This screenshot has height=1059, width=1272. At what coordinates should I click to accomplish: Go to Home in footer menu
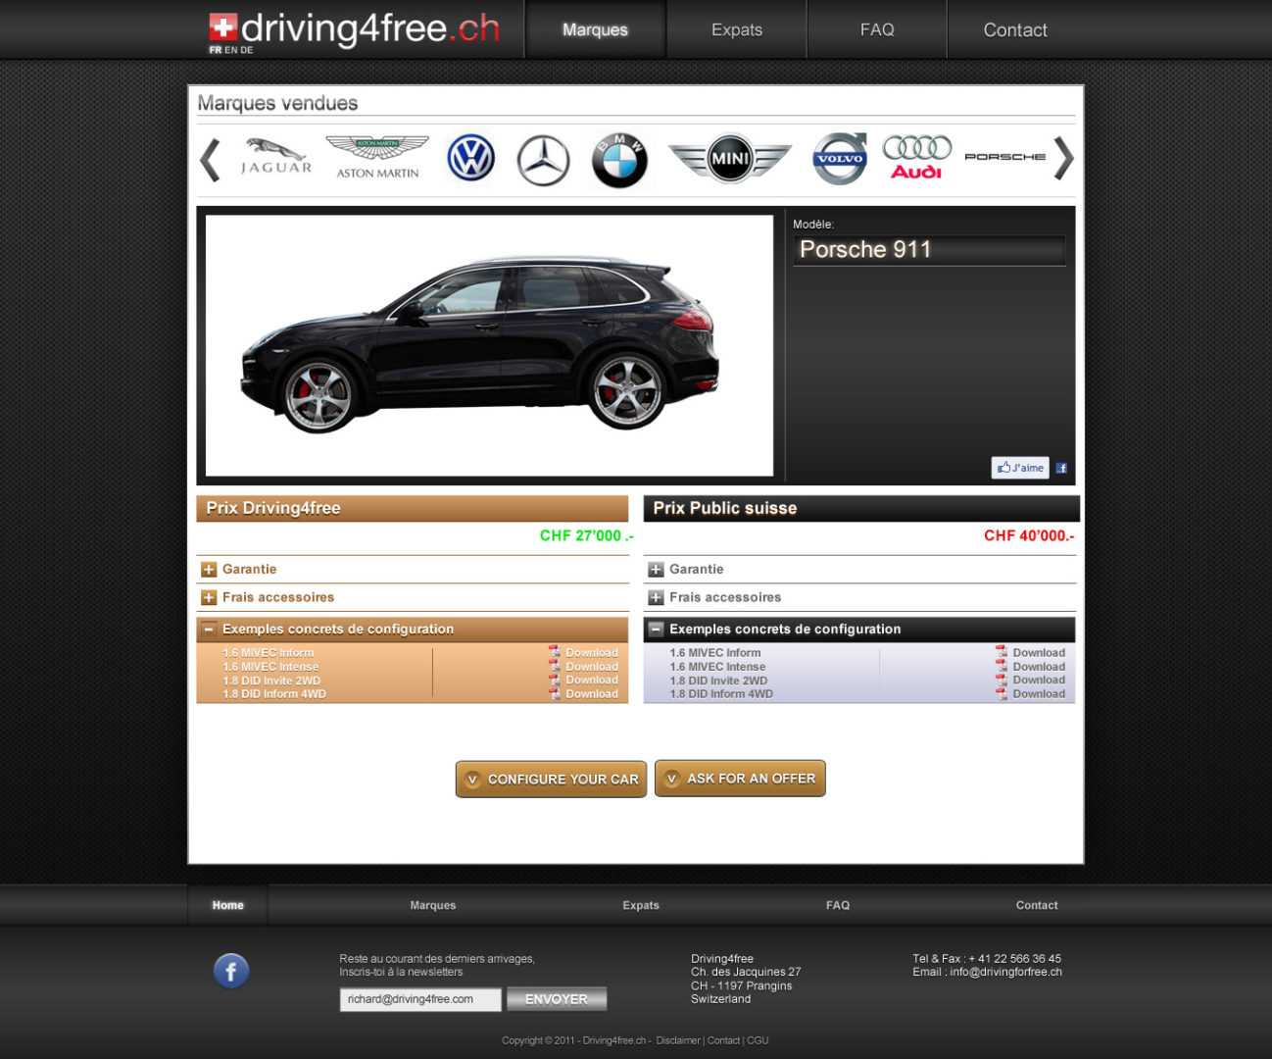point(227,905)
